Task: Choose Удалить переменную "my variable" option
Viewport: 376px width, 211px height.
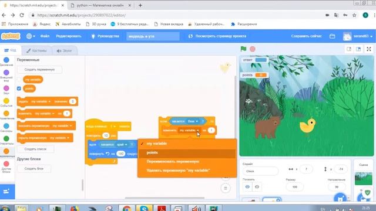Action: click(x=187, y=171)
